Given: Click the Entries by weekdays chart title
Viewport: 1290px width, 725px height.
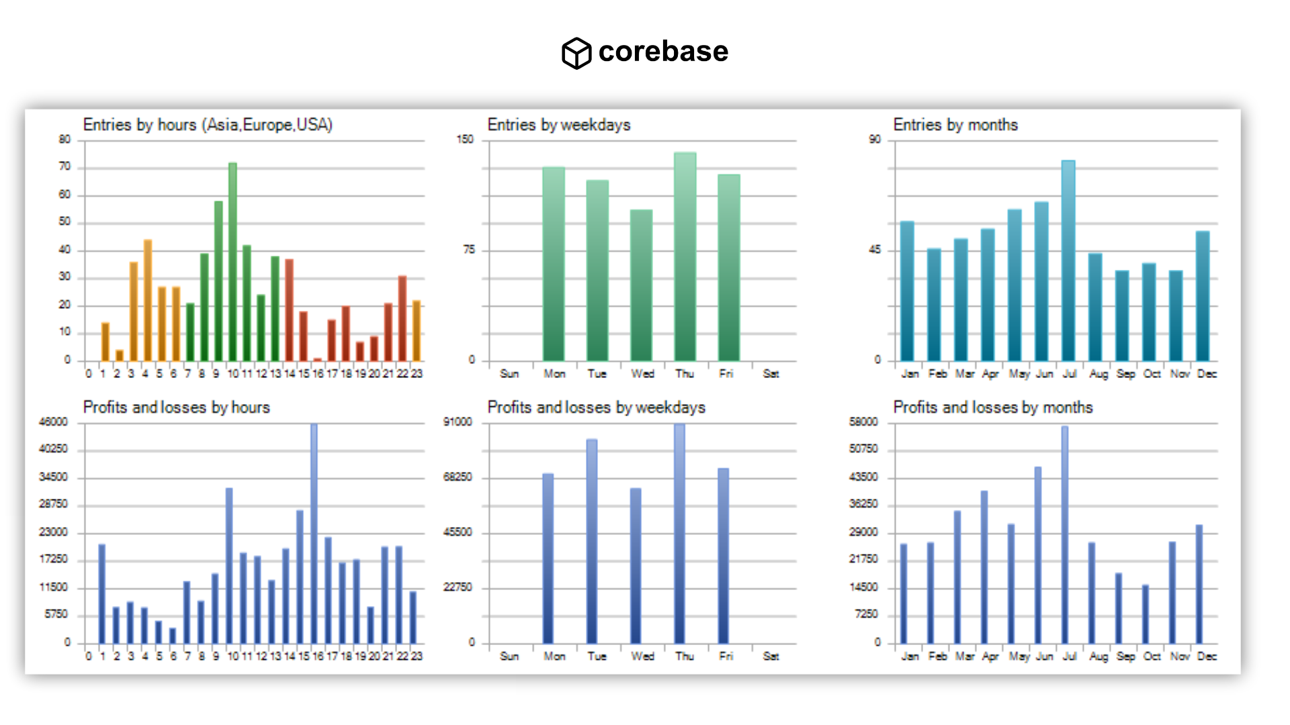Looking at the screenshot, I should point(558,125).
